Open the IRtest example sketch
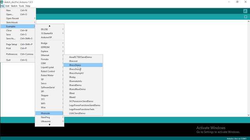Viewport: 250px width, 140px height. [x=83, y=93]
